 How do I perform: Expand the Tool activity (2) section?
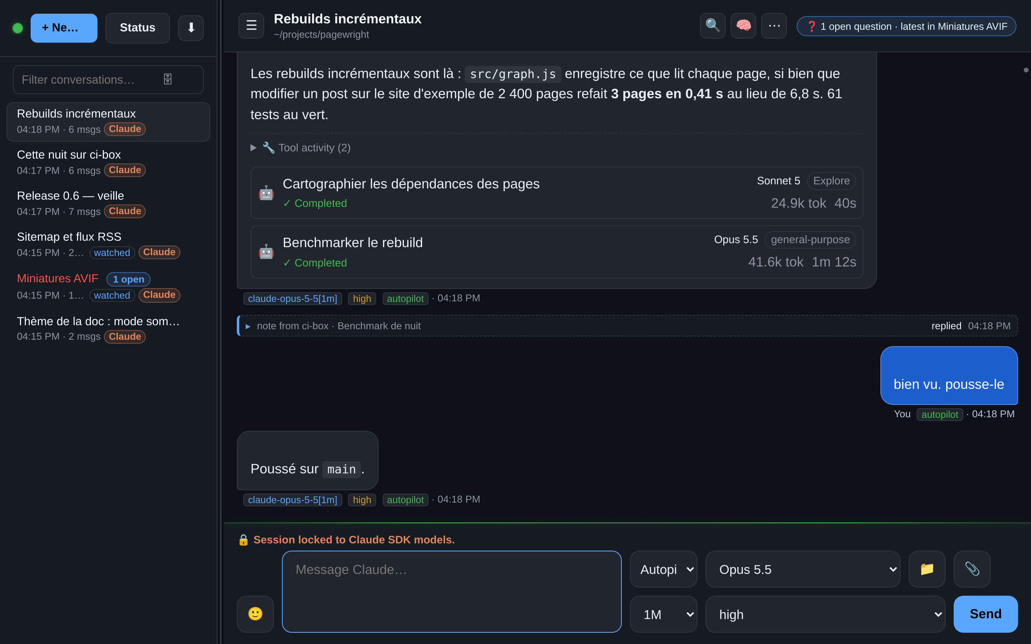301,148
